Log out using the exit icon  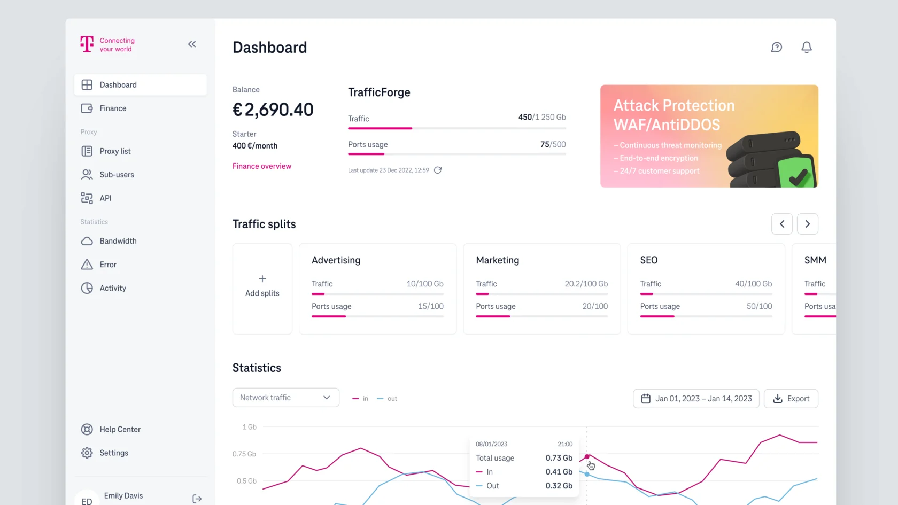coord(197,499)
